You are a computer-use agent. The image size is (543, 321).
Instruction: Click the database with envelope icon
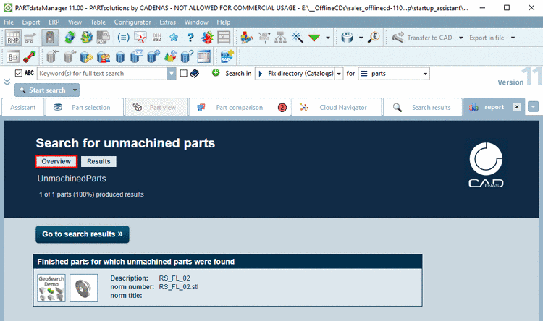(x=137, y=56)
